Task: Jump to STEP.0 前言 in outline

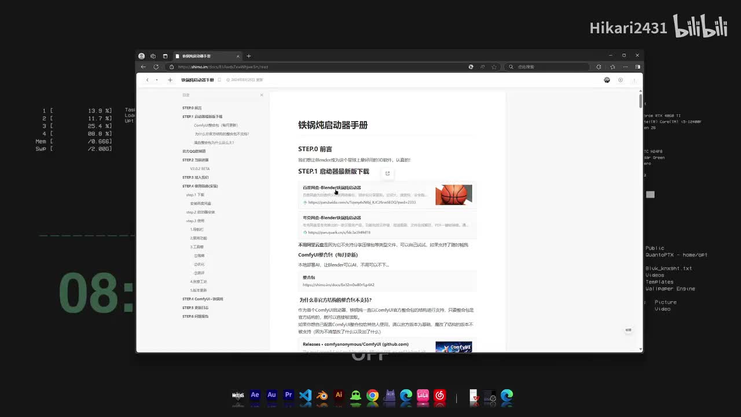Action: pos(192,108)
